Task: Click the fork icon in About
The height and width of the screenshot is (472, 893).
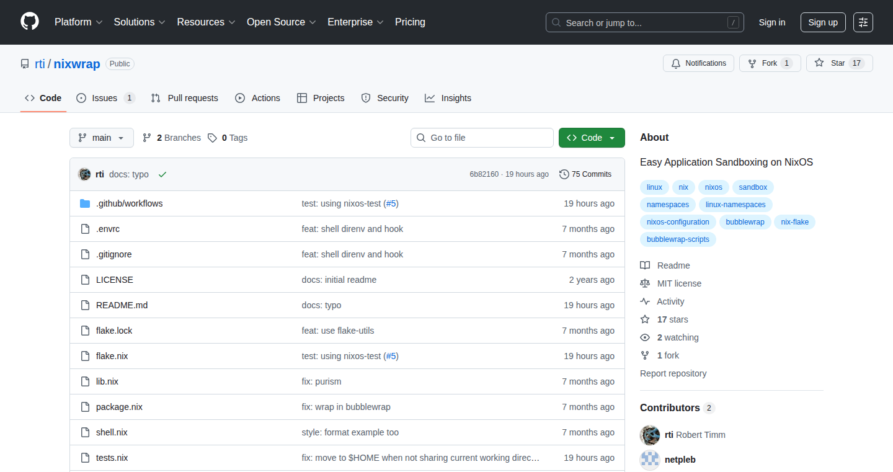Action: [x=645, y=355]
